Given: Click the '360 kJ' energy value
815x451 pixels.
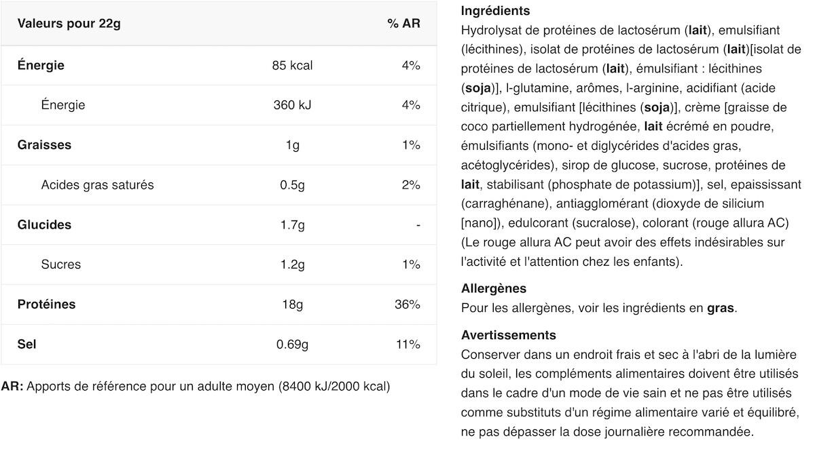Looking at the screenshot, I should tap(292, 105).
